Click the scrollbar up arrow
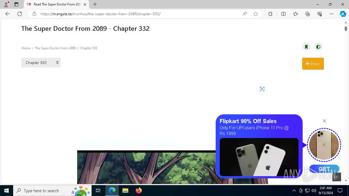Image resolution: width=349 pixels, height=196 pixels. click(346, 22)
